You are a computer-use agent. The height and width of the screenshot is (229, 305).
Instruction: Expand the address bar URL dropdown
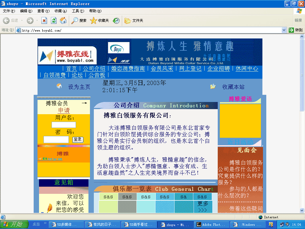pos(284,30)
